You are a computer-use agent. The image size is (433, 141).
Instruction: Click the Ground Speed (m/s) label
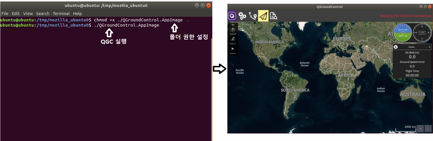(x=412, y=62)
